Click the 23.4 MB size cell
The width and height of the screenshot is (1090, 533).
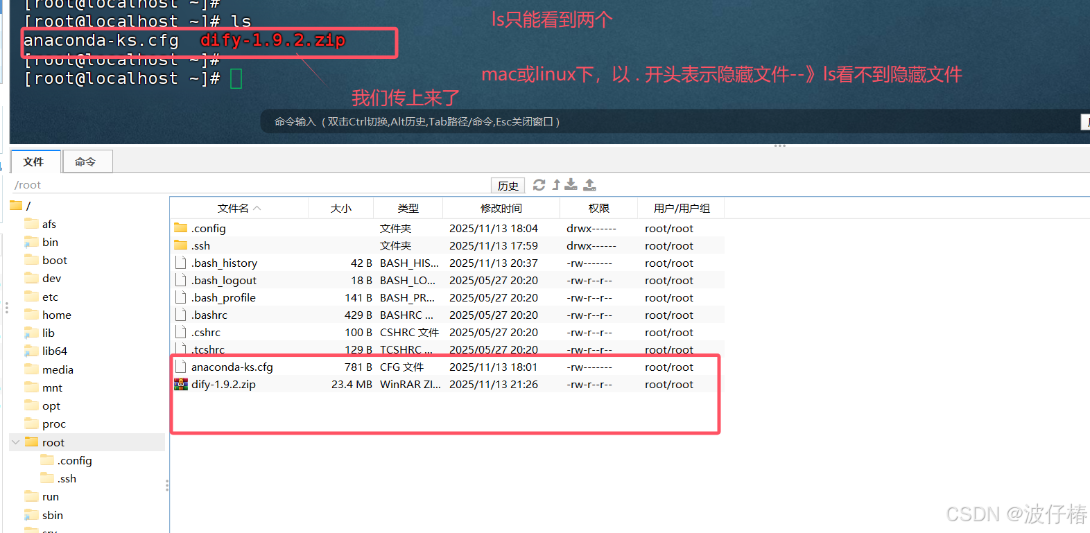click(x=352, y=384)
